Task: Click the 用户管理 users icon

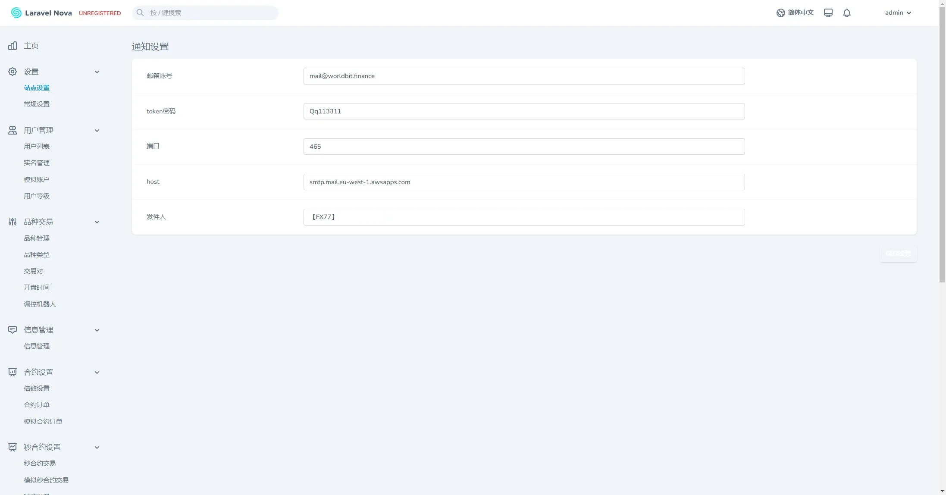Action: click(13, 130)
